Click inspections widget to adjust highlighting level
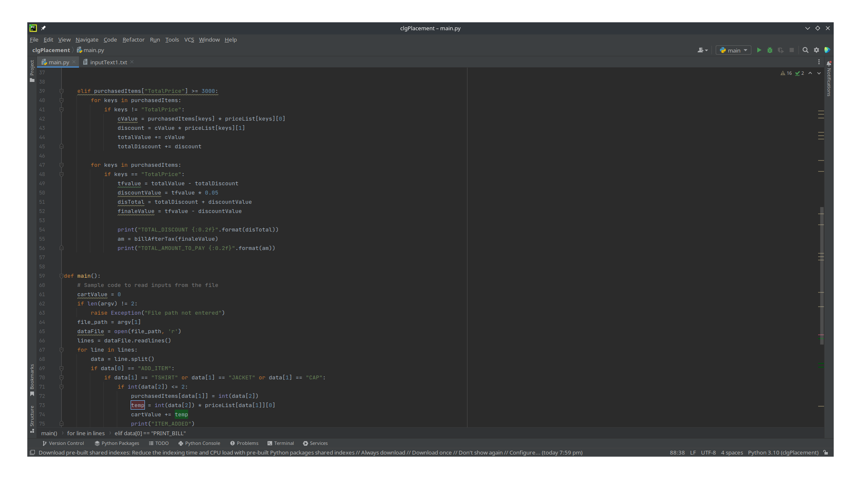Screen dimensions: 861x489 [797, 73]
